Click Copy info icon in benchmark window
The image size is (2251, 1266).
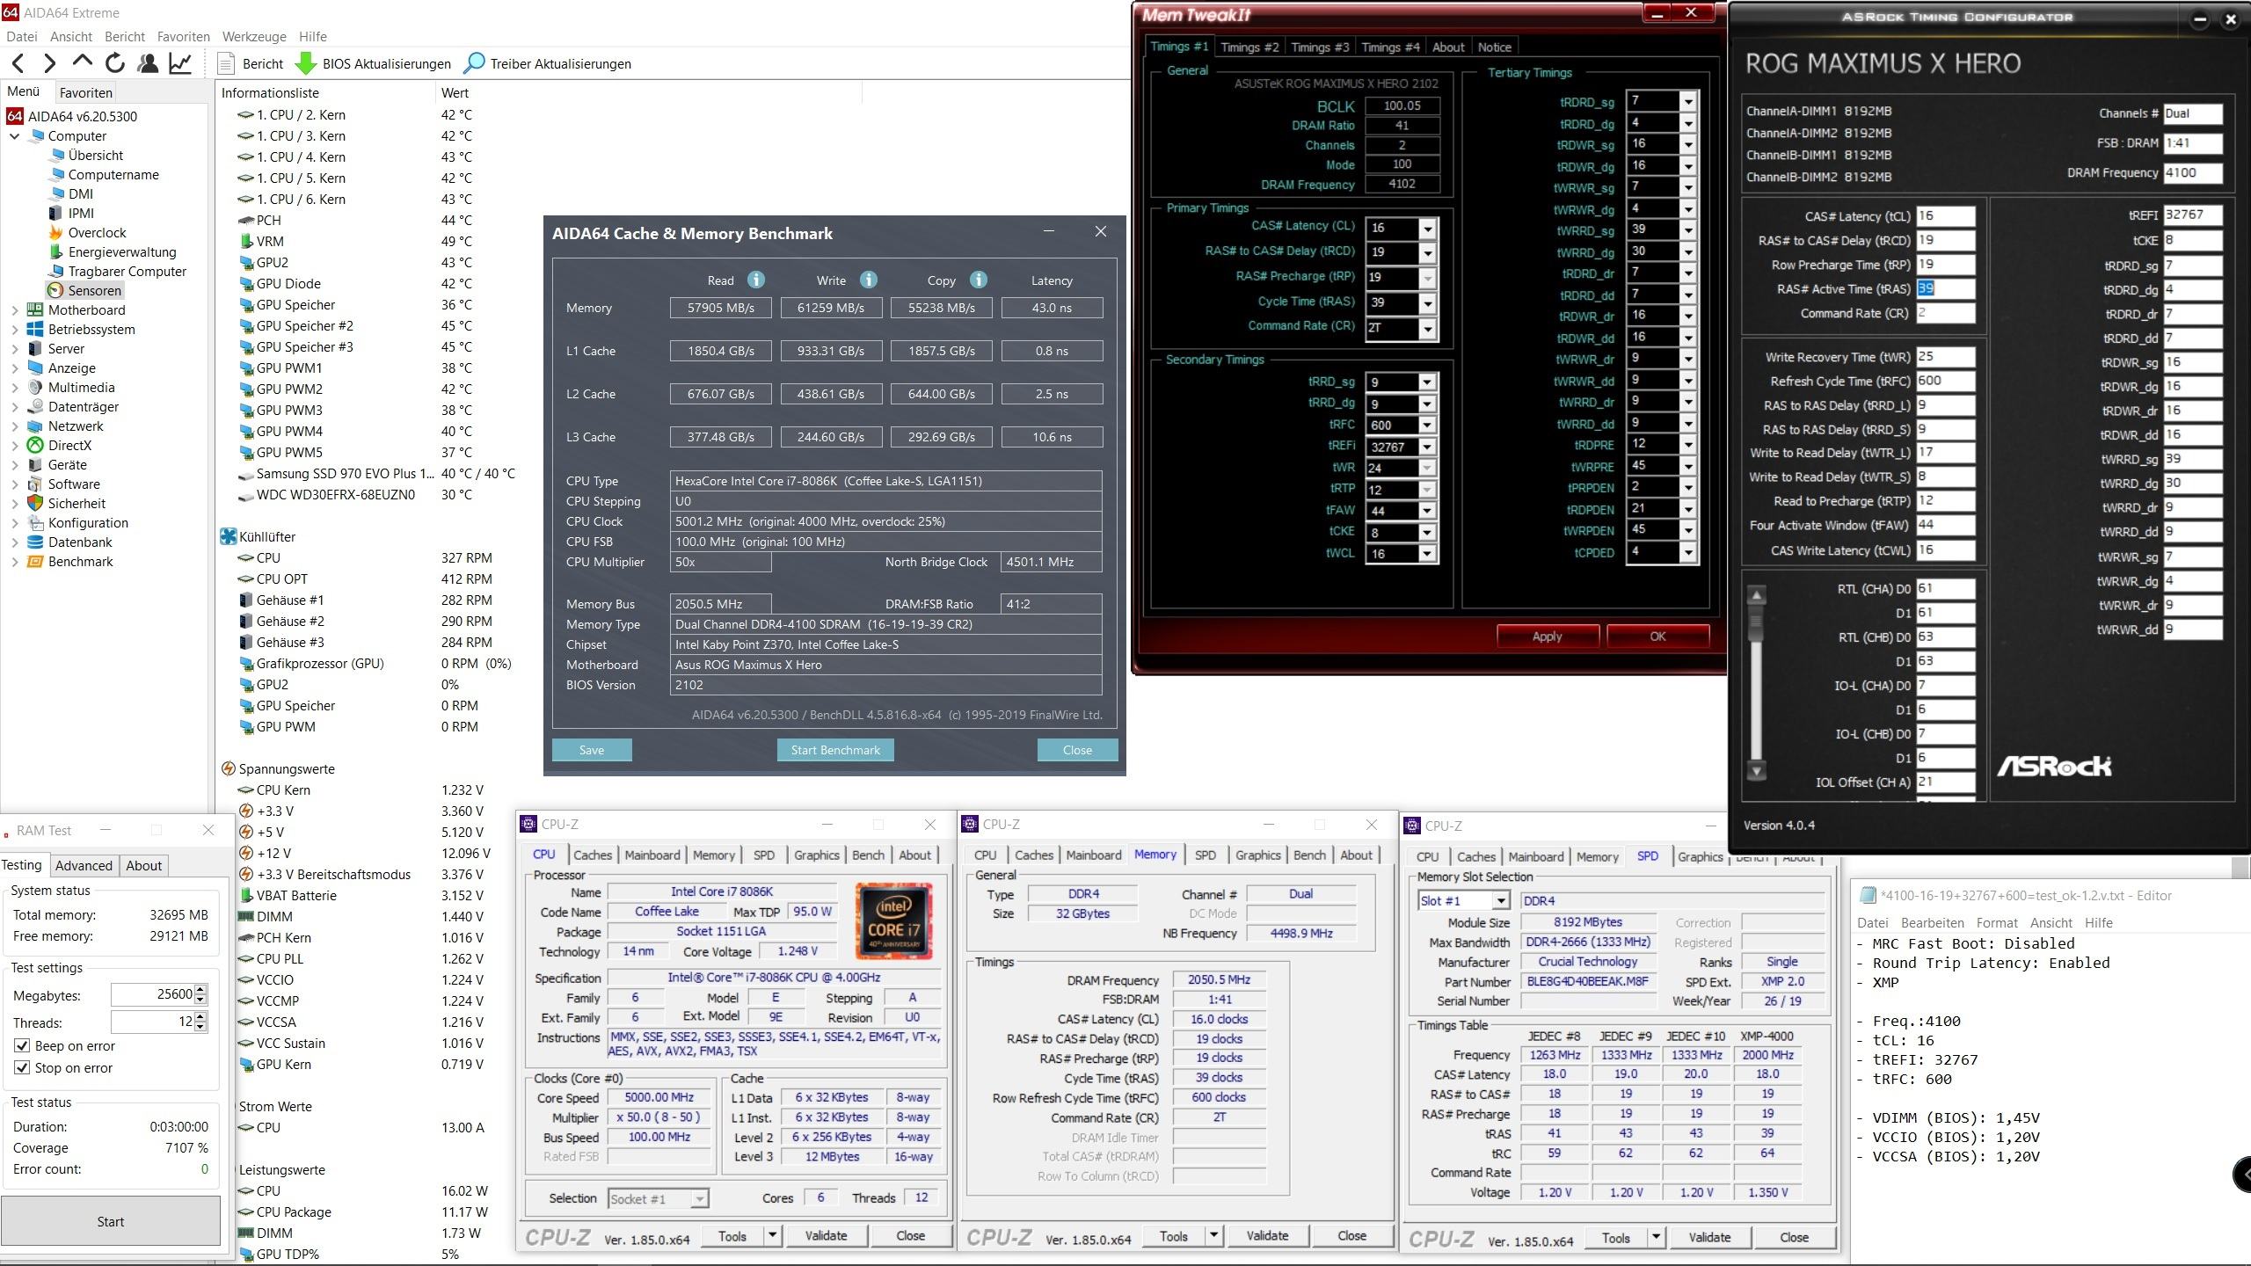tap(978, 280)
